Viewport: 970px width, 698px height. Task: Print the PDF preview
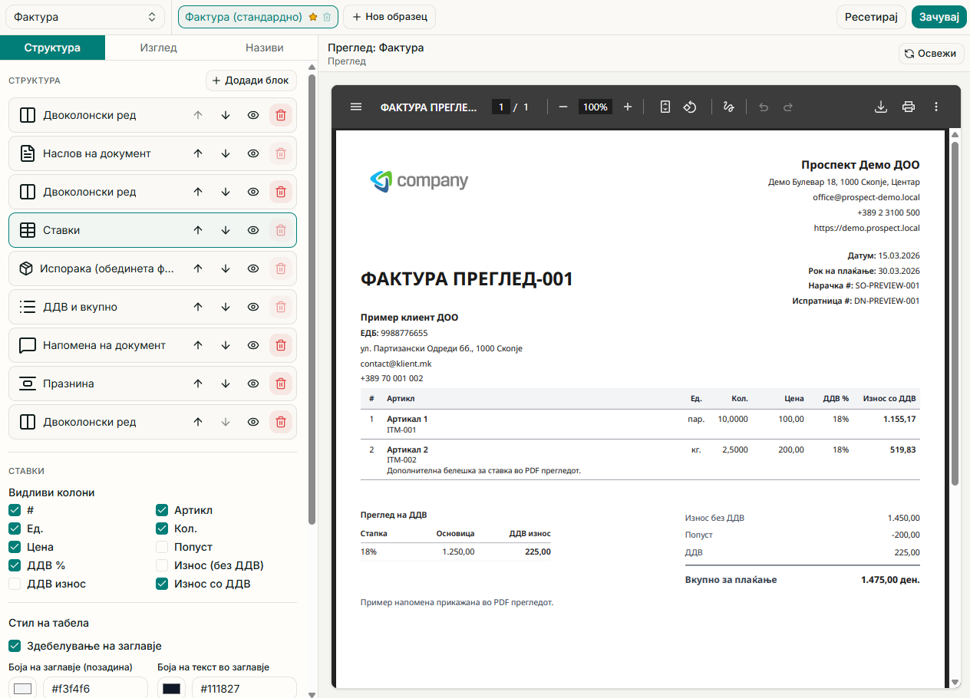point(909,107)
